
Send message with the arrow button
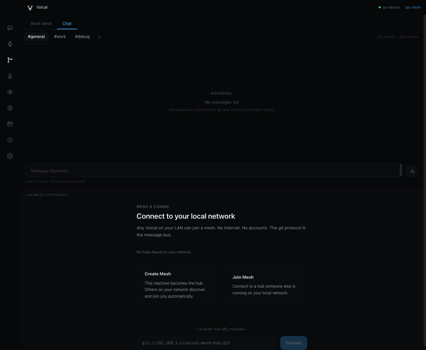(412, 171)
